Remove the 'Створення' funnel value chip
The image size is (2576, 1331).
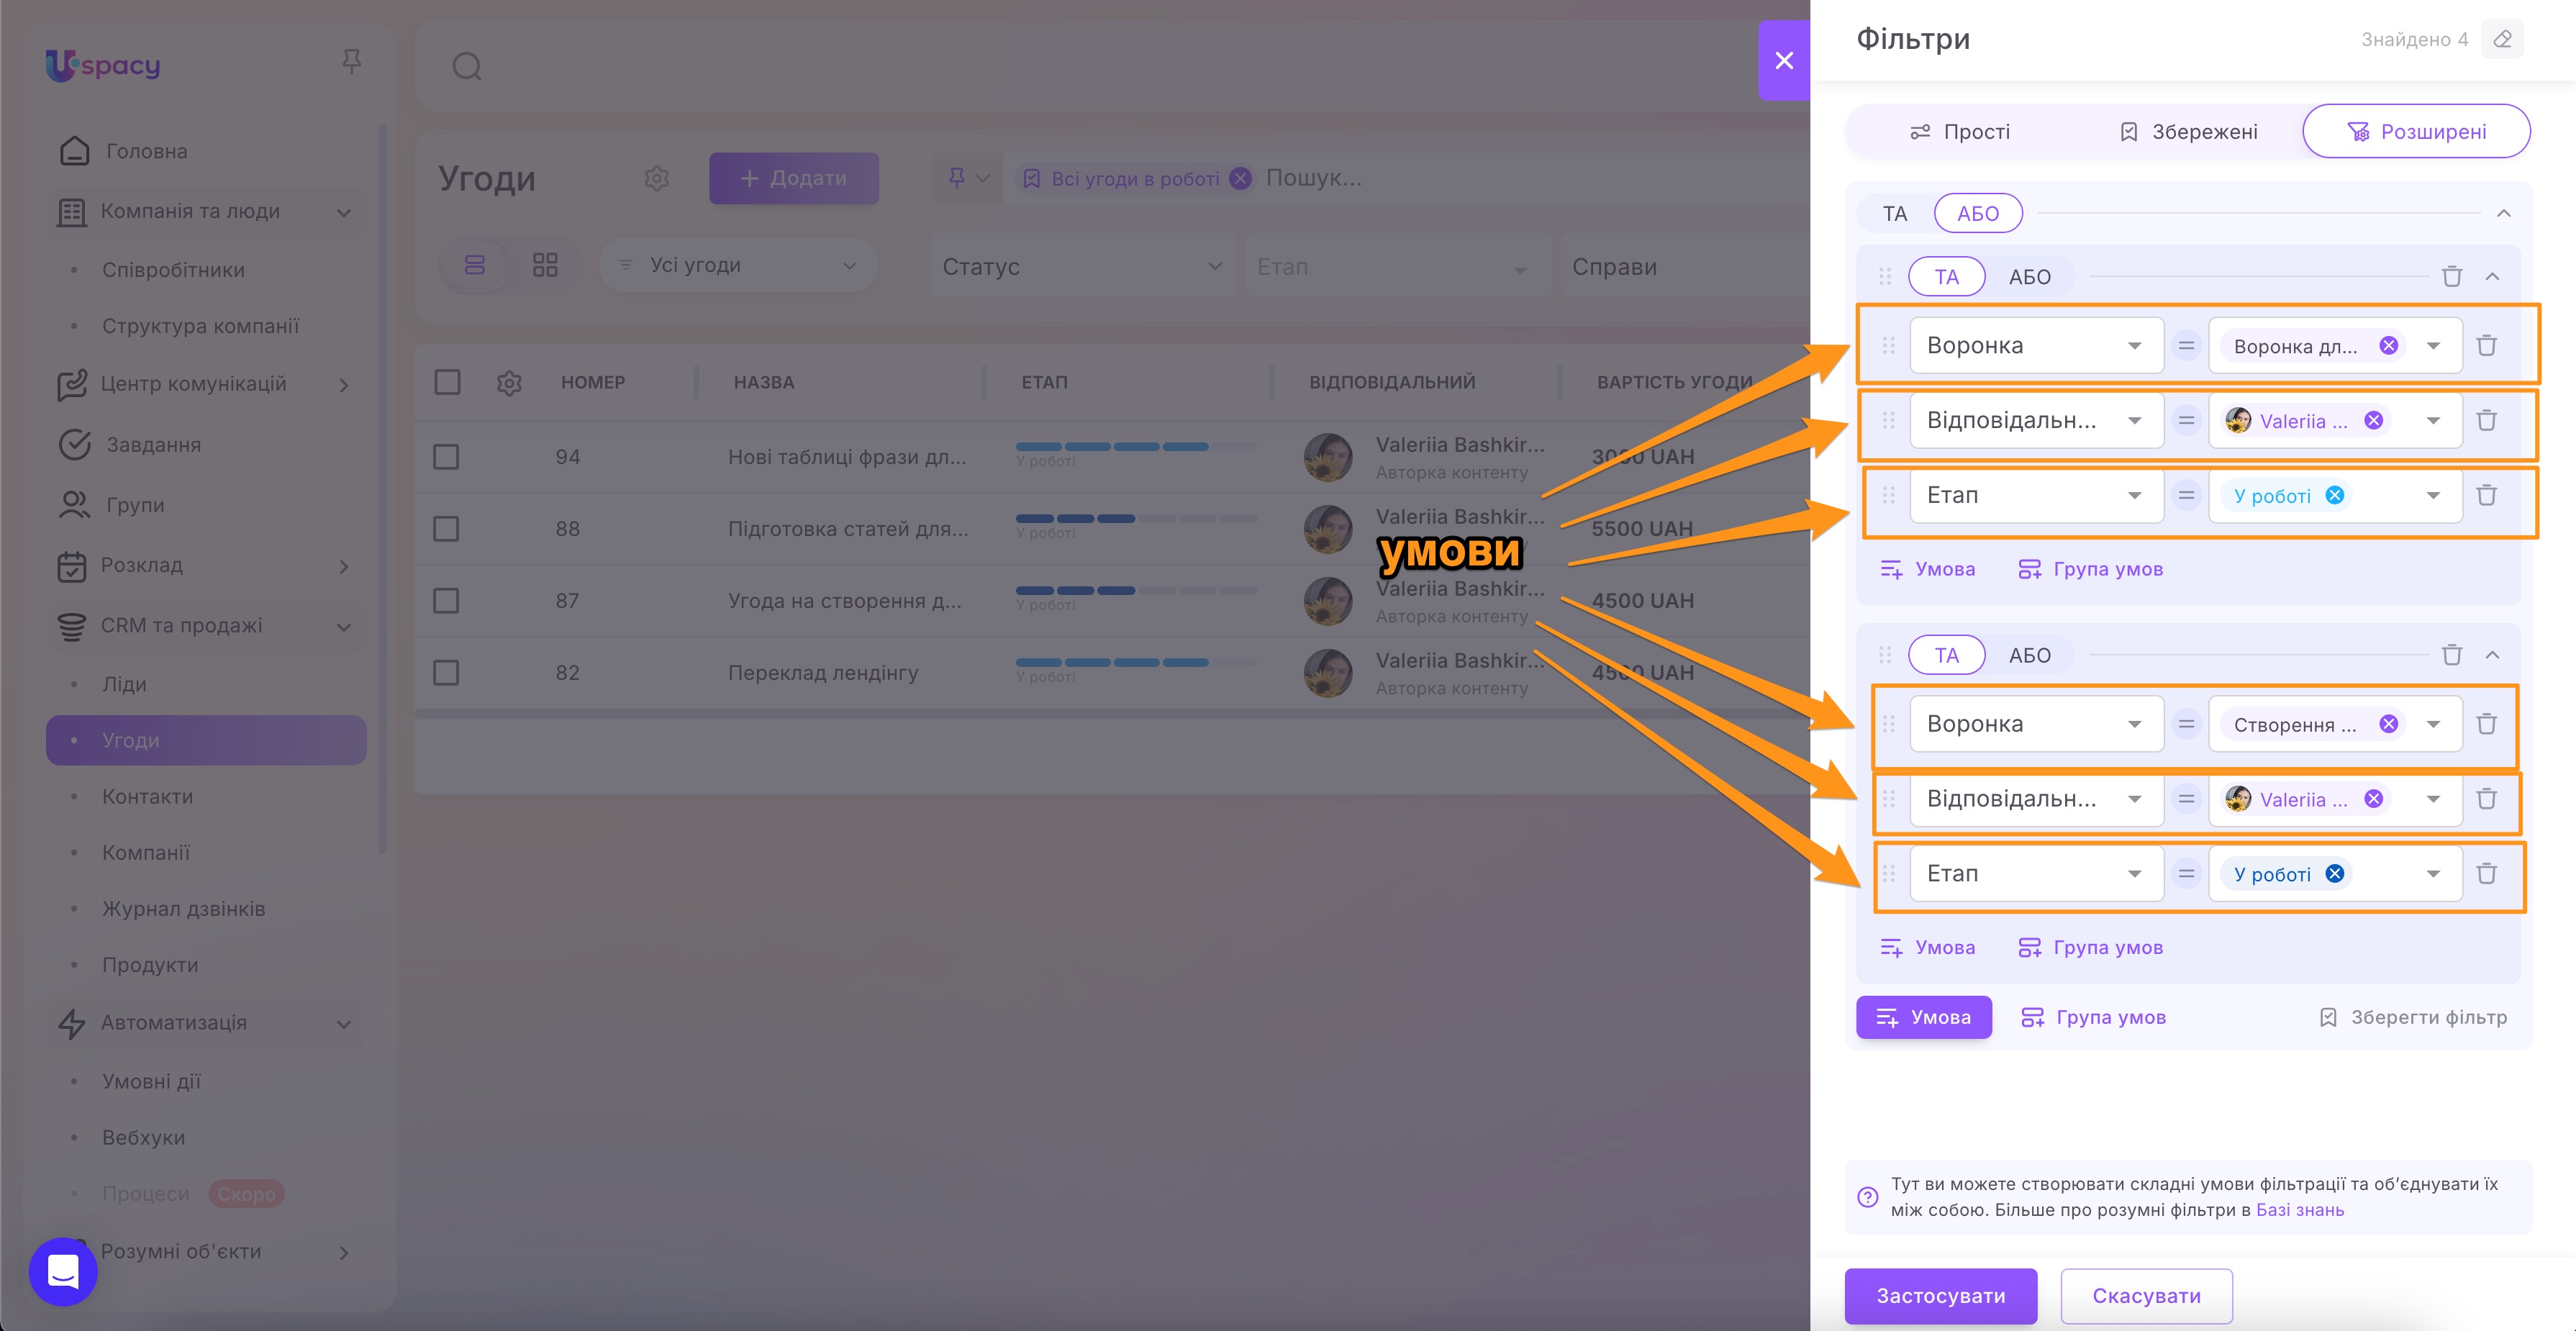(2388, 724)
